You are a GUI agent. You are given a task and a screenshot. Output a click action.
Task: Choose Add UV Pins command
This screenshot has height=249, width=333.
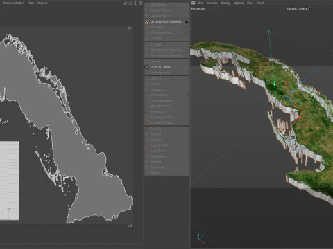coord(166,5)
